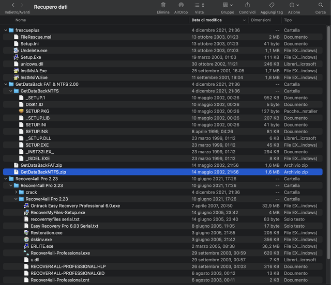Open AirDrop from the toolbar
The image size is (331, 285).
[x=181, y=5]
